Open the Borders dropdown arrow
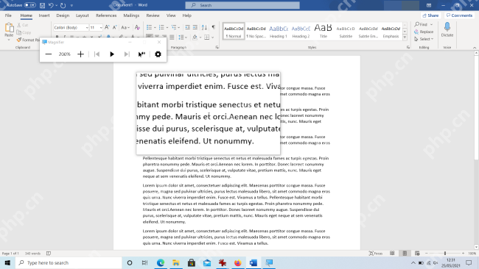Screen dimensions: 479x269 [213, 37]
